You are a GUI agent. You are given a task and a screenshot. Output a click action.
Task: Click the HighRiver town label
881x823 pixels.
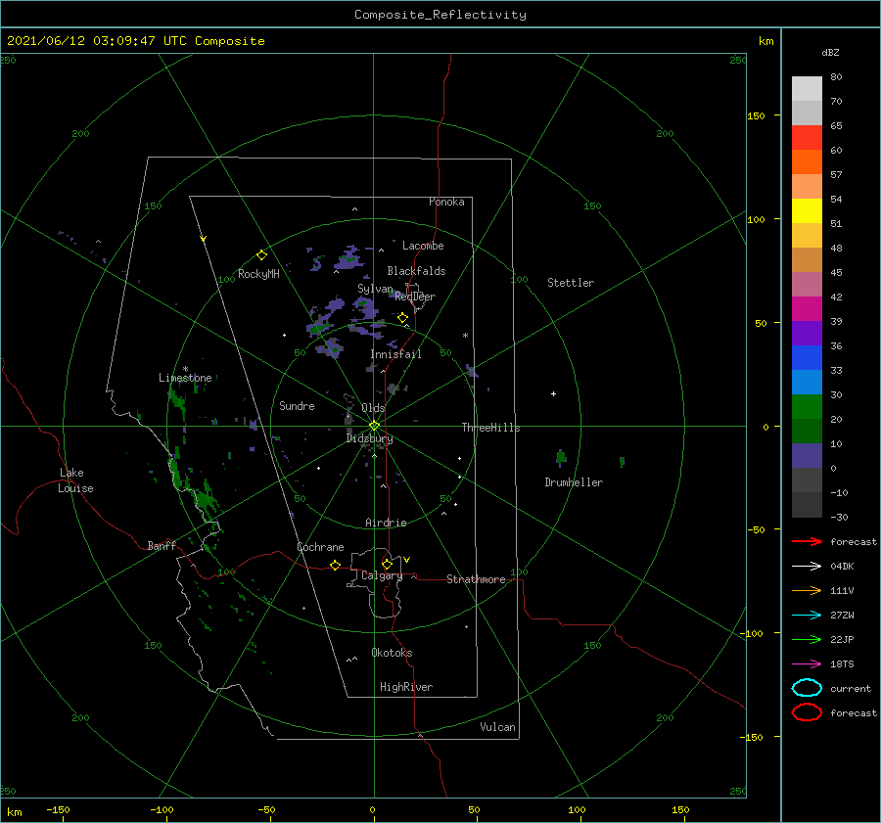pos(406,687)
